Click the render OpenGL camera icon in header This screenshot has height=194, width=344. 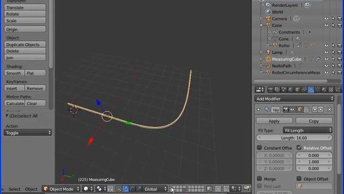pos(247,189)
